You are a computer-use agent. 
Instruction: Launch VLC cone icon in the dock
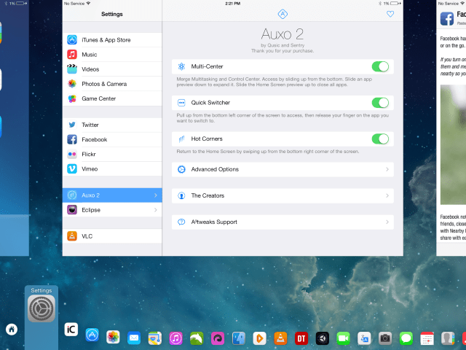(280, 338)
